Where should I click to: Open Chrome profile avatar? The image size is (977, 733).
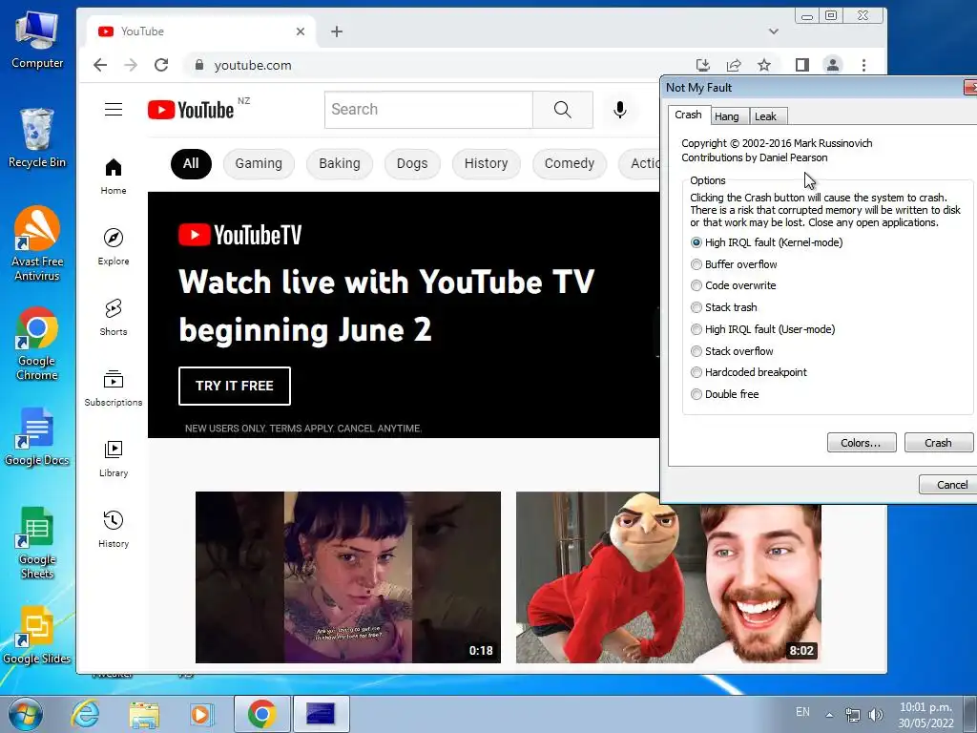click(x=832, y=65)
